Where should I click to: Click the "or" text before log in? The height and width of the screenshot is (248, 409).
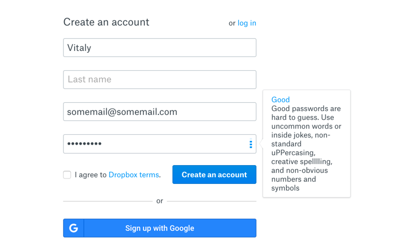click(x=232, y=23)
